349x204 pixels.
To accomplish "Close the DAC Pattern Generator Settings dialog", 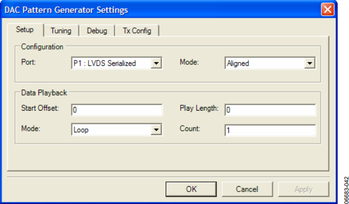I will (327, 10).
